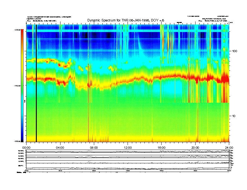Viewport: 247px width, 190px height.
Task: Select the 08:00 time axis label
Action: click(94, 148)
